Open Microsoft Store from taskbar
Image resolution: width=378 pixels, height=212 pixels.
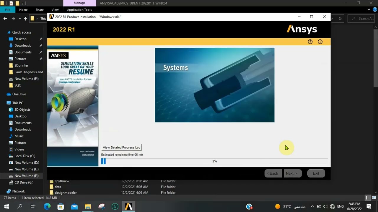(61, 207)
